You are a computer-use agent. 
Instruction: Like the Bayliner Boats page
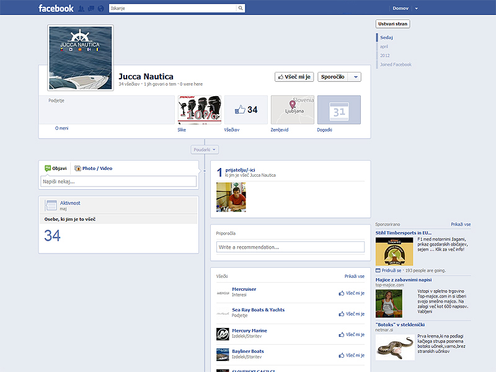(x=352, y=355)
